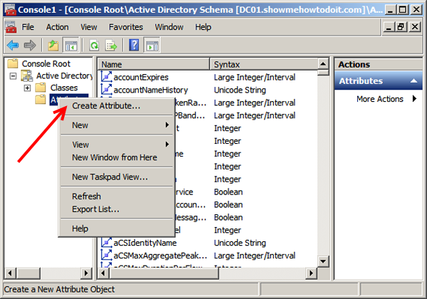Expand More Actions submenu arrow

[414, 99]
